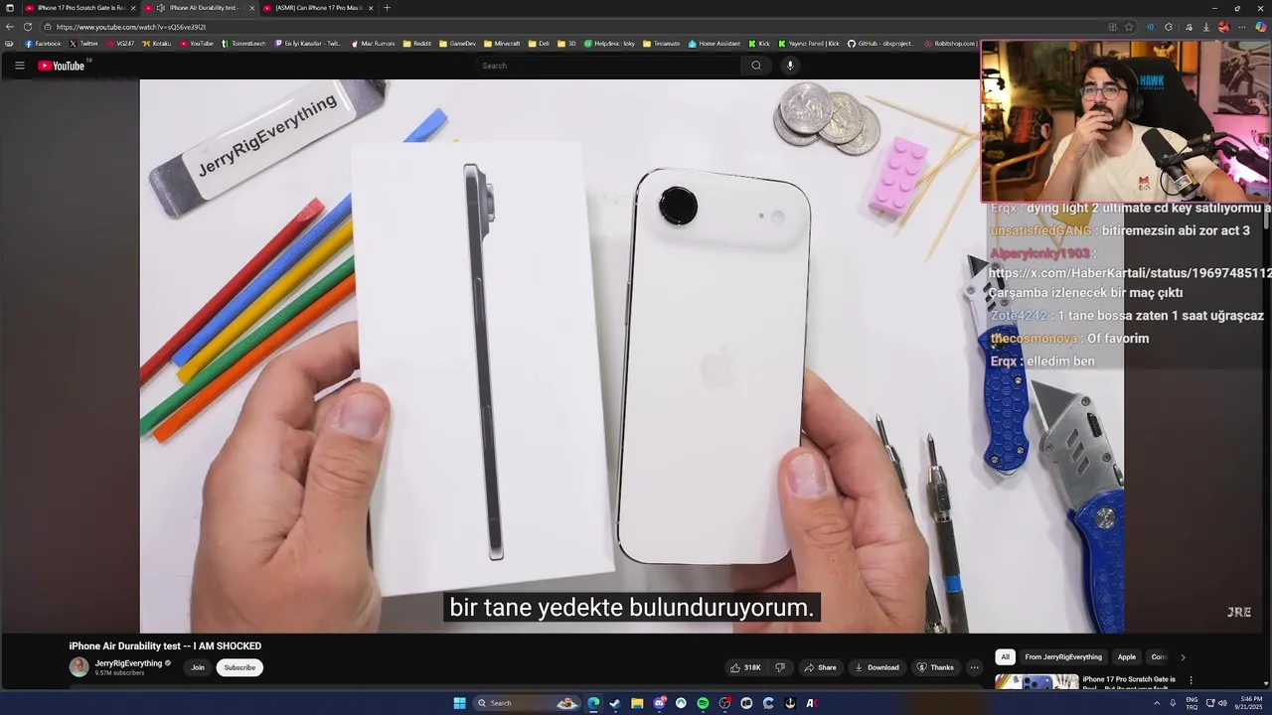Screen dimensions: 1272x715
Task: Open the YouTube guide hamburger menu
Action: [x=19, y=66]
